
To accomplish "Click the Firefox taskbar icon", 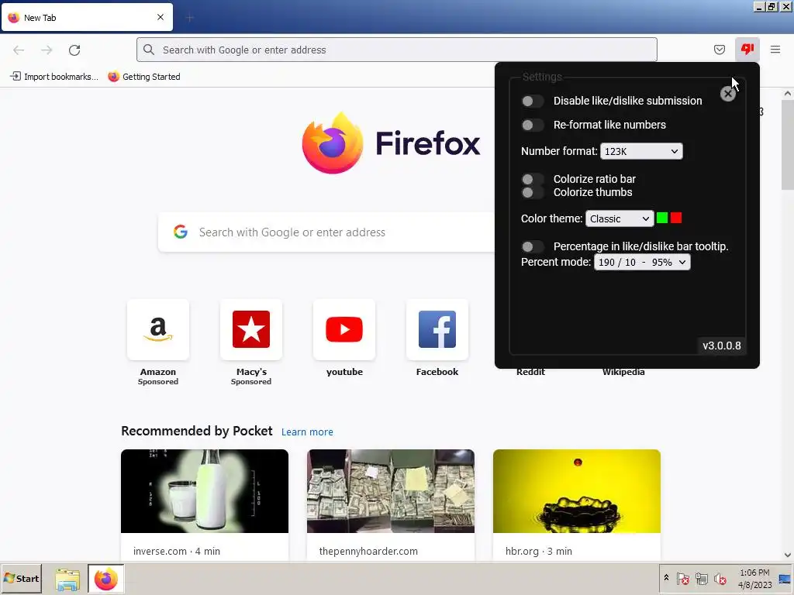I will [105, 579].
